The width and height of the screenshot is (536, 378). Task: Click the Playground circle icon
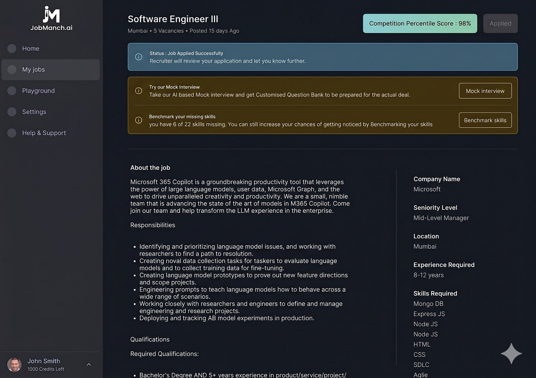coord(12,91)
